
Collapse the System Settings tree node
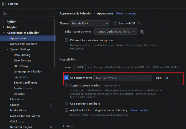(7, 49)
